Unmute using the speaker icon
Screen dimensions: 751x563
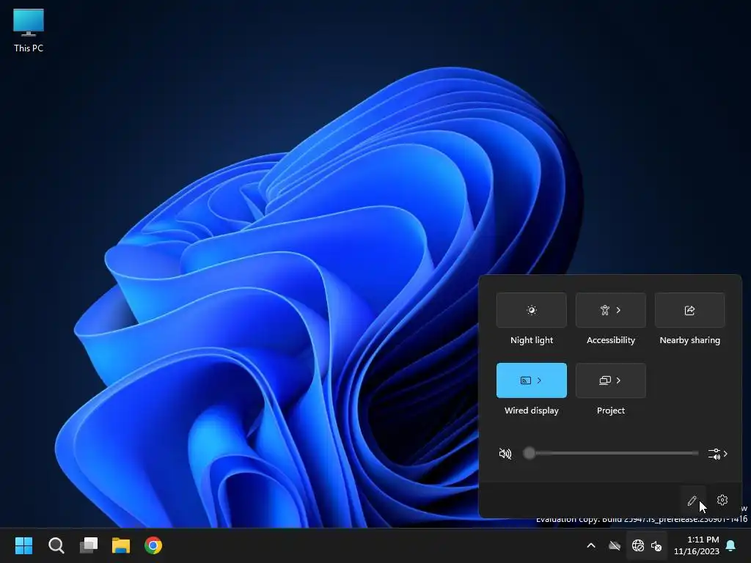[505, 453]
